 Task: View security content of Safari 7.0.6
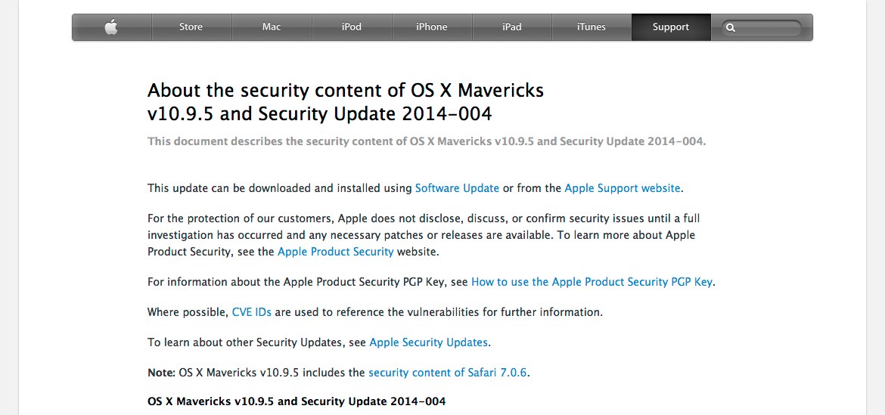click(x=447, y=373)
